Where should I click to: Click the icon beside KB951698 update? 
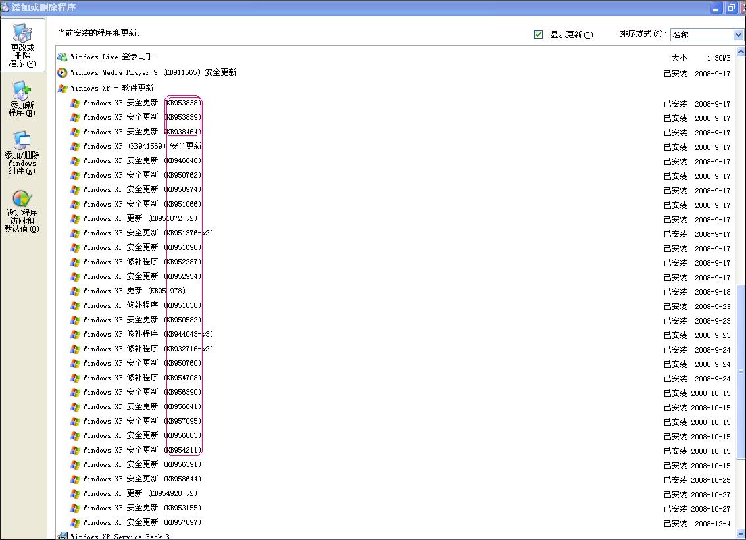(75, 247)
